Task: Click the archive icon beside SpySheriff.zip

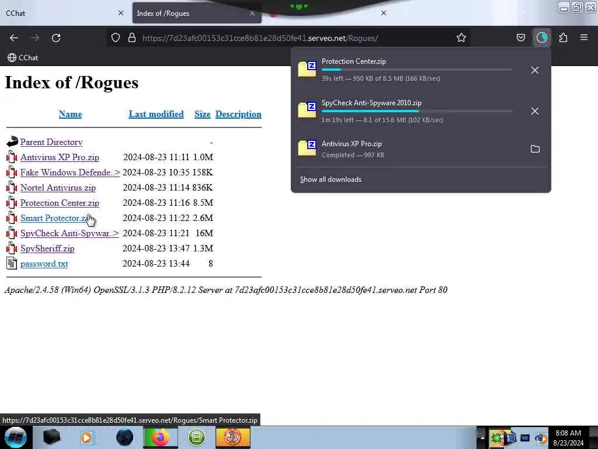Action: tap(12, 248)
